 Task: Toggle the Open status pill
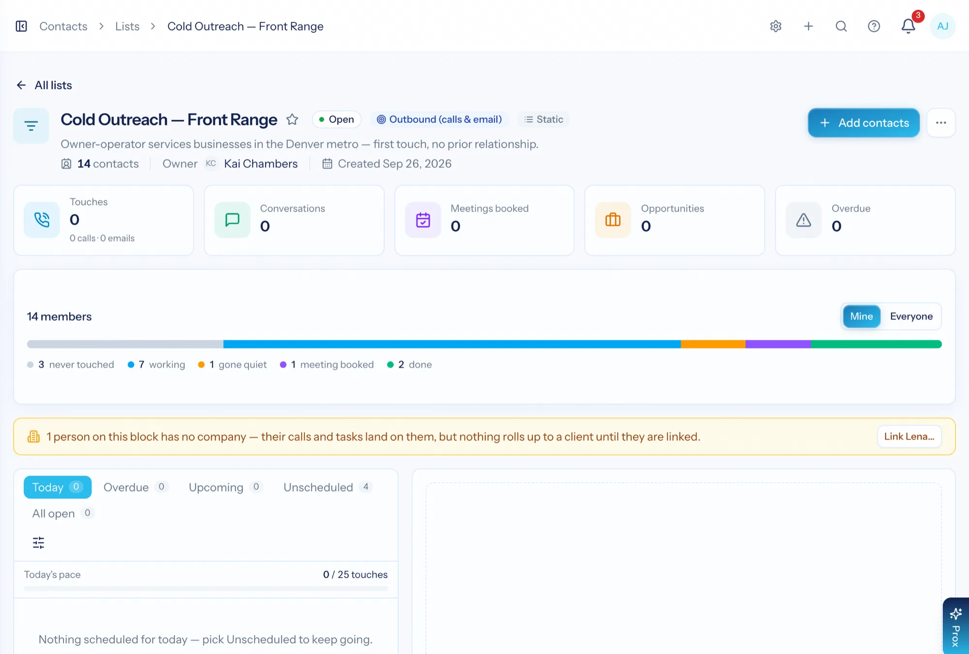point(337,120)
